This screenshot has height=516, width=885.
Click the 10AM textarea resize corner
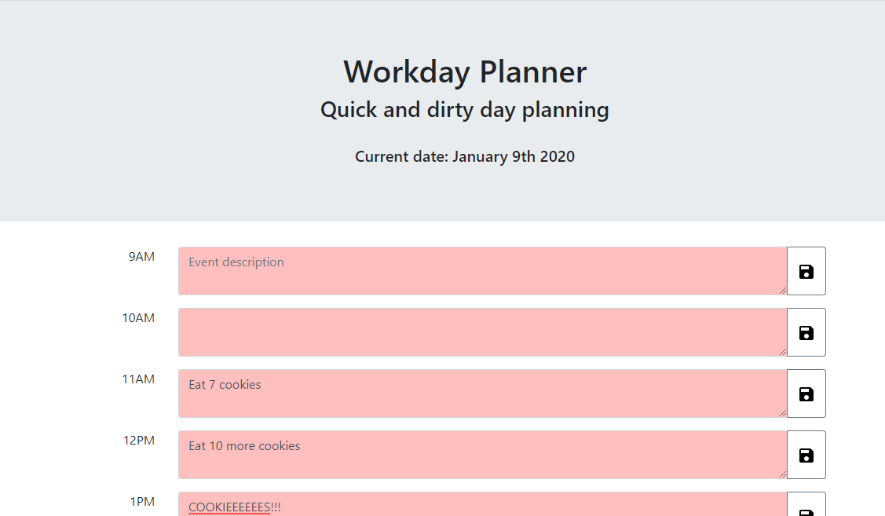click(x=782, y=352)
